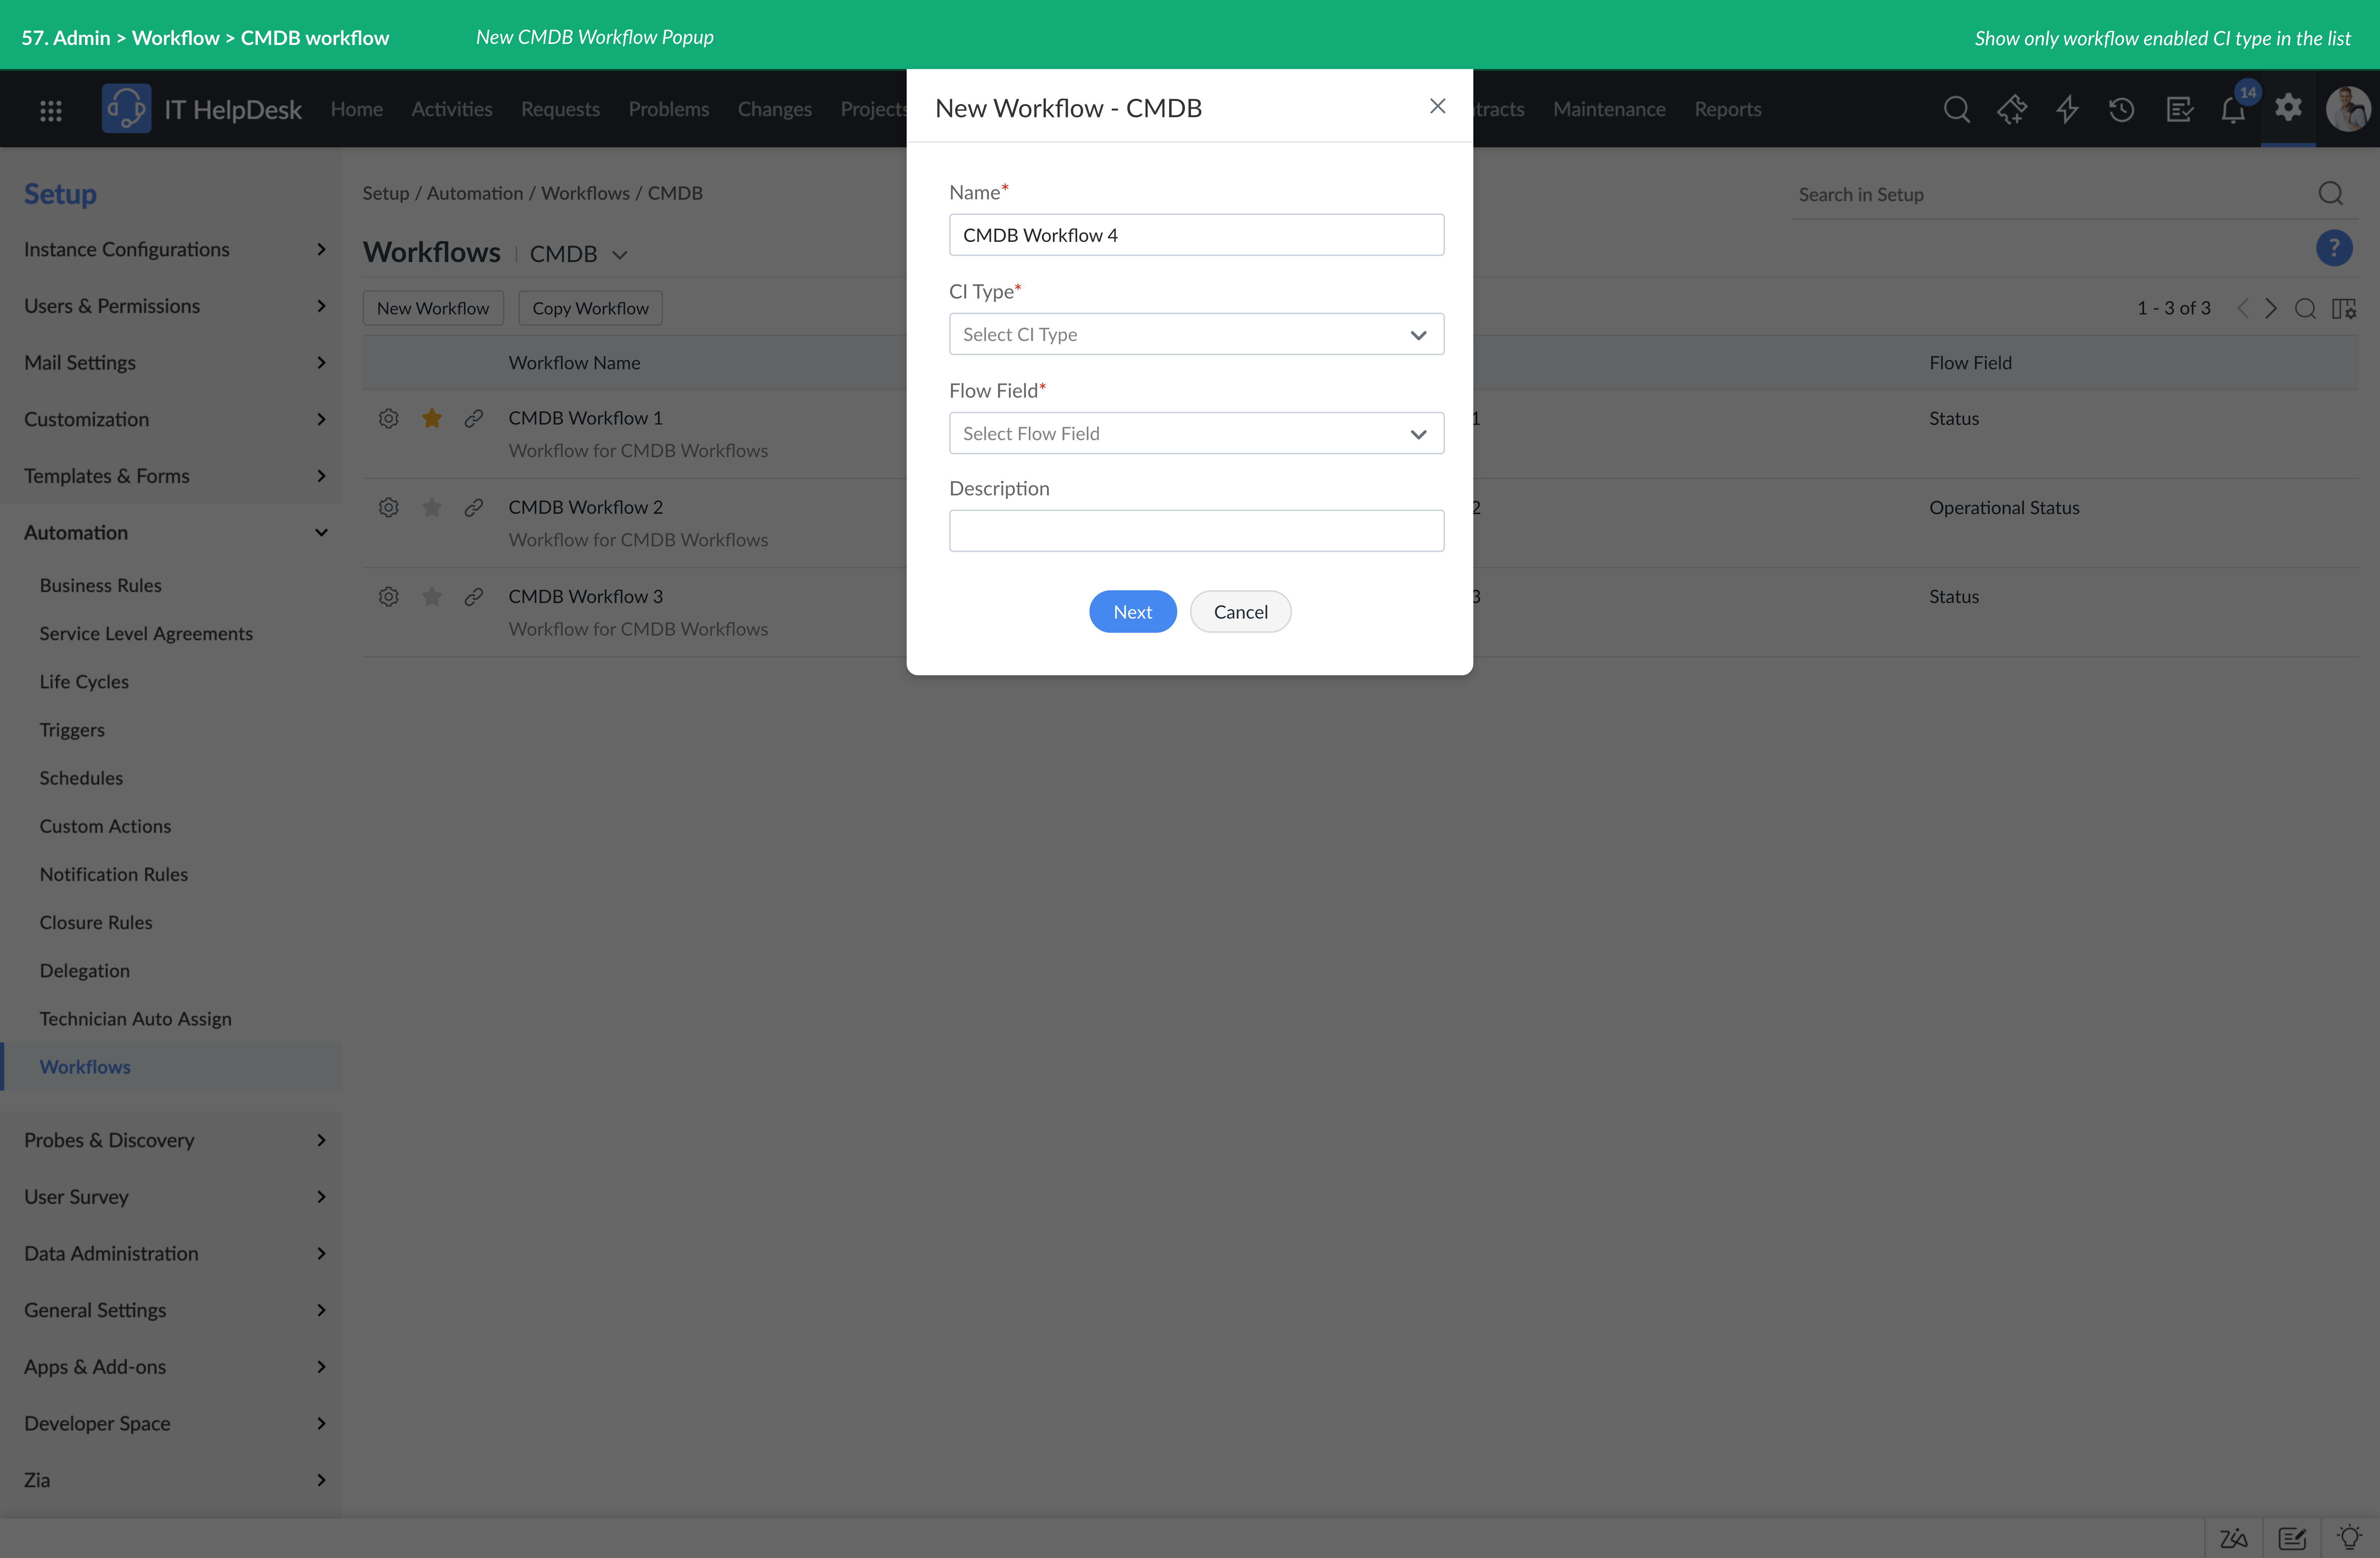Open global search magnifier in header

[x=1957, y=109]
